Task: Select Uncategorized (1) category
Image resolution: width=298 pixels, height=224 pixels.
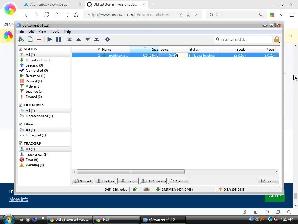Action: pos(39,116)
